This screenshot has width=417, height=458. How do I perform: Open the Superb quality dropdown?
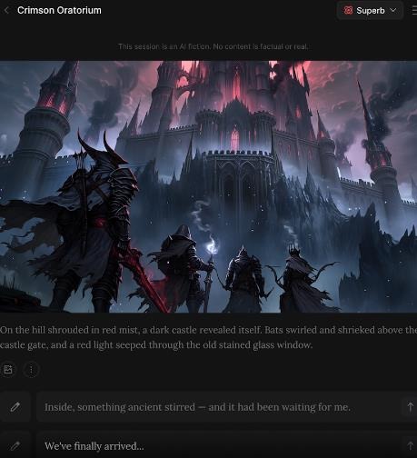pyautogui.click(x=370, y=11)
